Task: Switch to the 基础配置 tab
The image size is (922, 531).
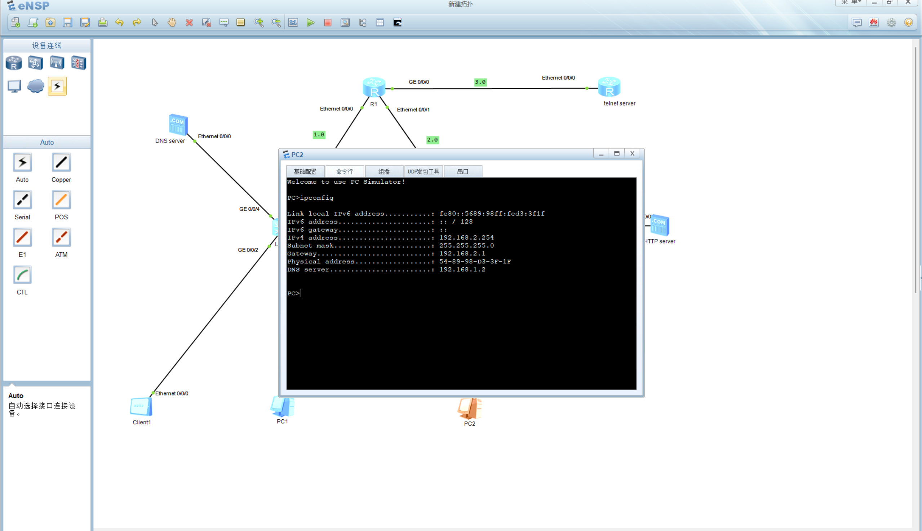Action: point(305,171)
